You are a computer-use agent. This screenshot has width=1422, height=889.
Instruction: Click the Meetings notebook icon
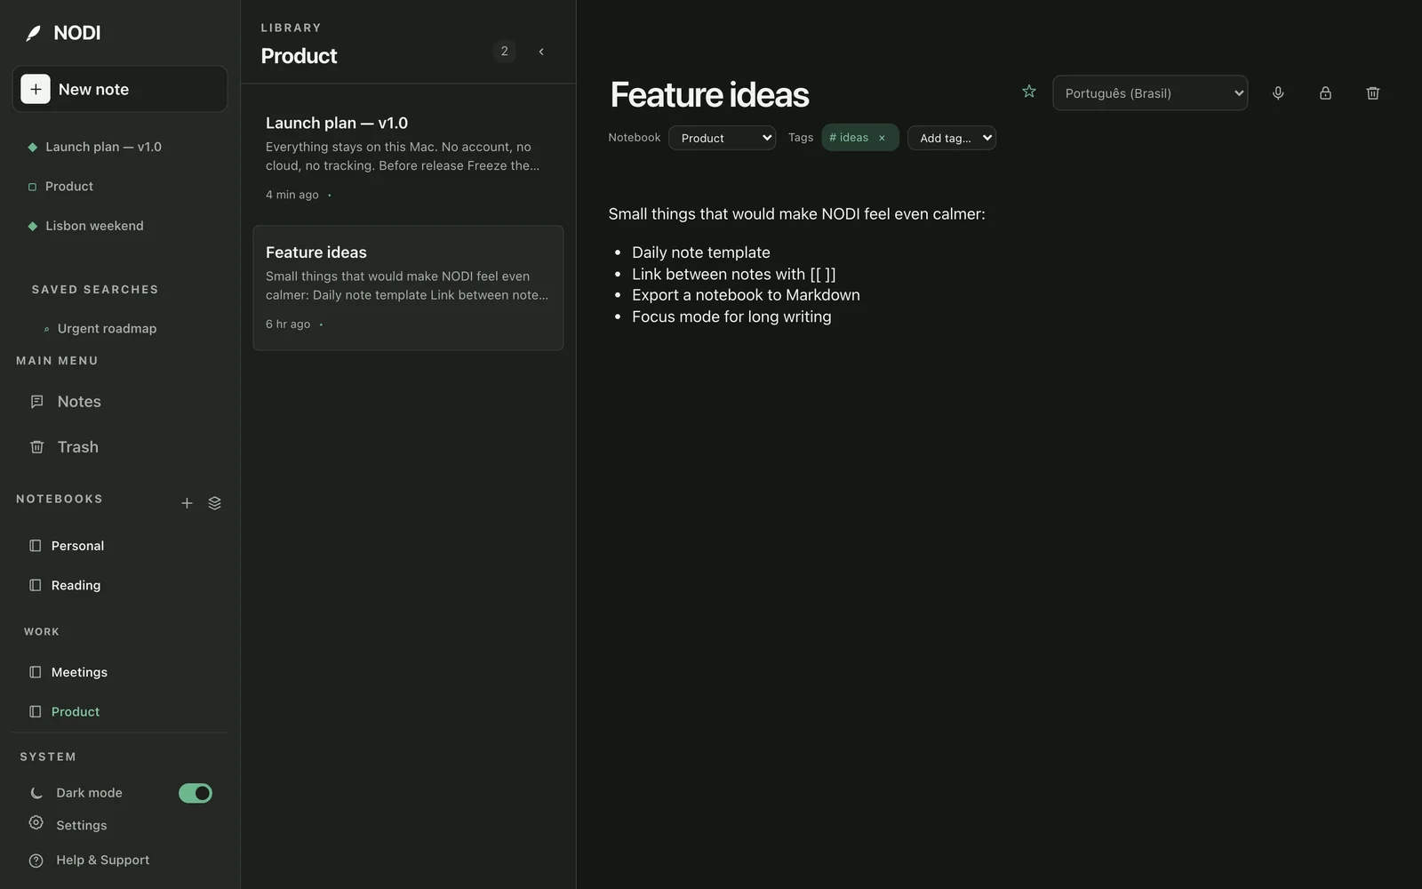pos(36,672)
